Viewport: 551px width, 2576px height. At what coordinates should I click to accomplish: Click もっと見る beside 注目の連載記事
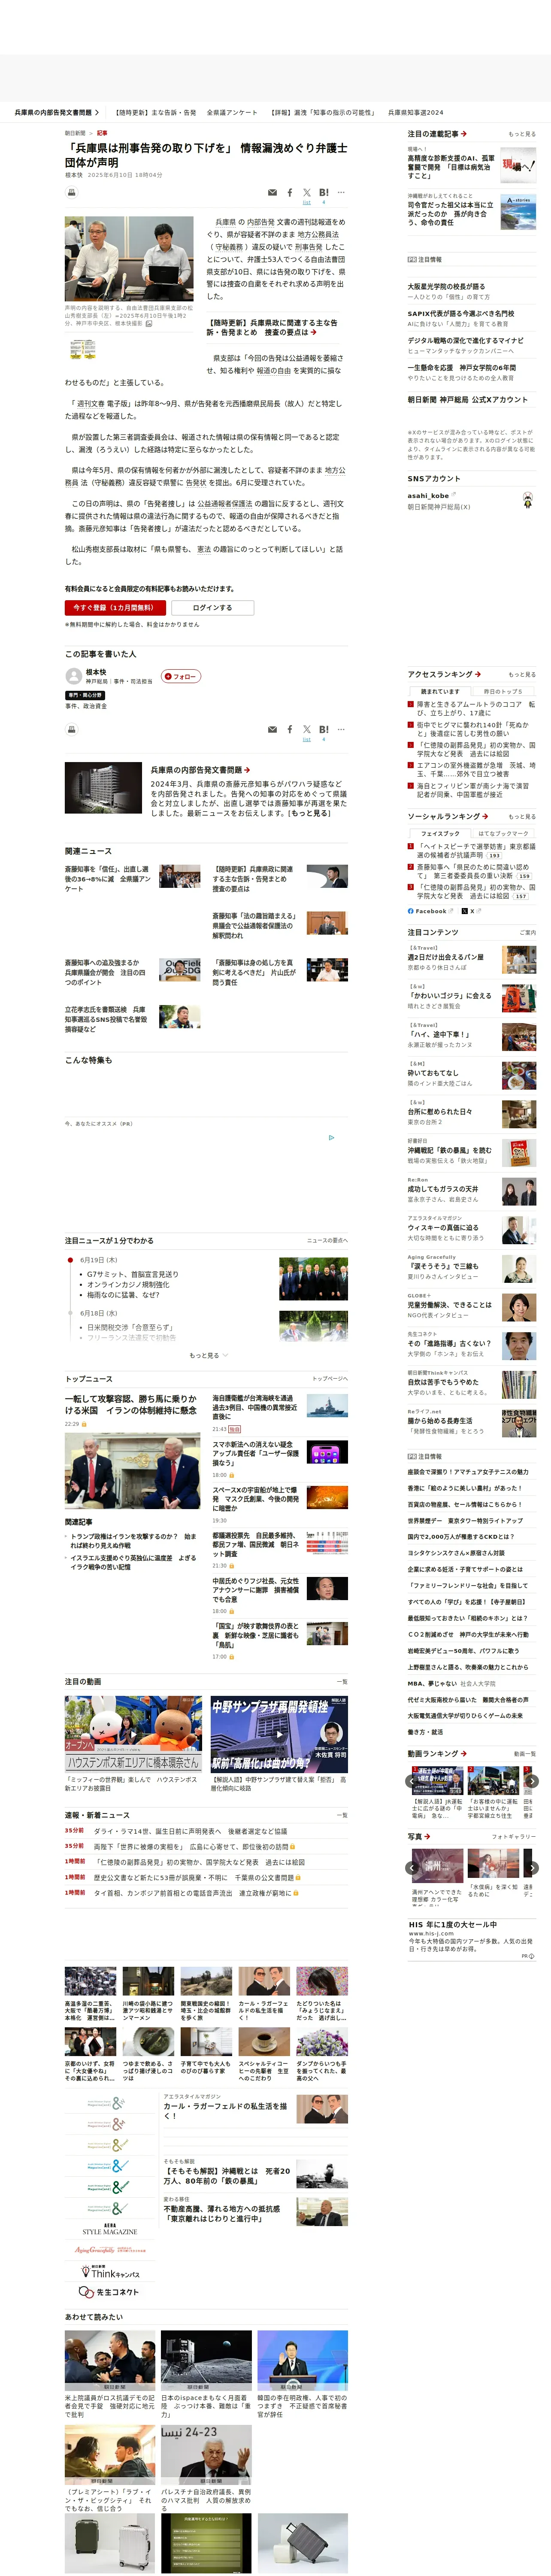(521, 134)
